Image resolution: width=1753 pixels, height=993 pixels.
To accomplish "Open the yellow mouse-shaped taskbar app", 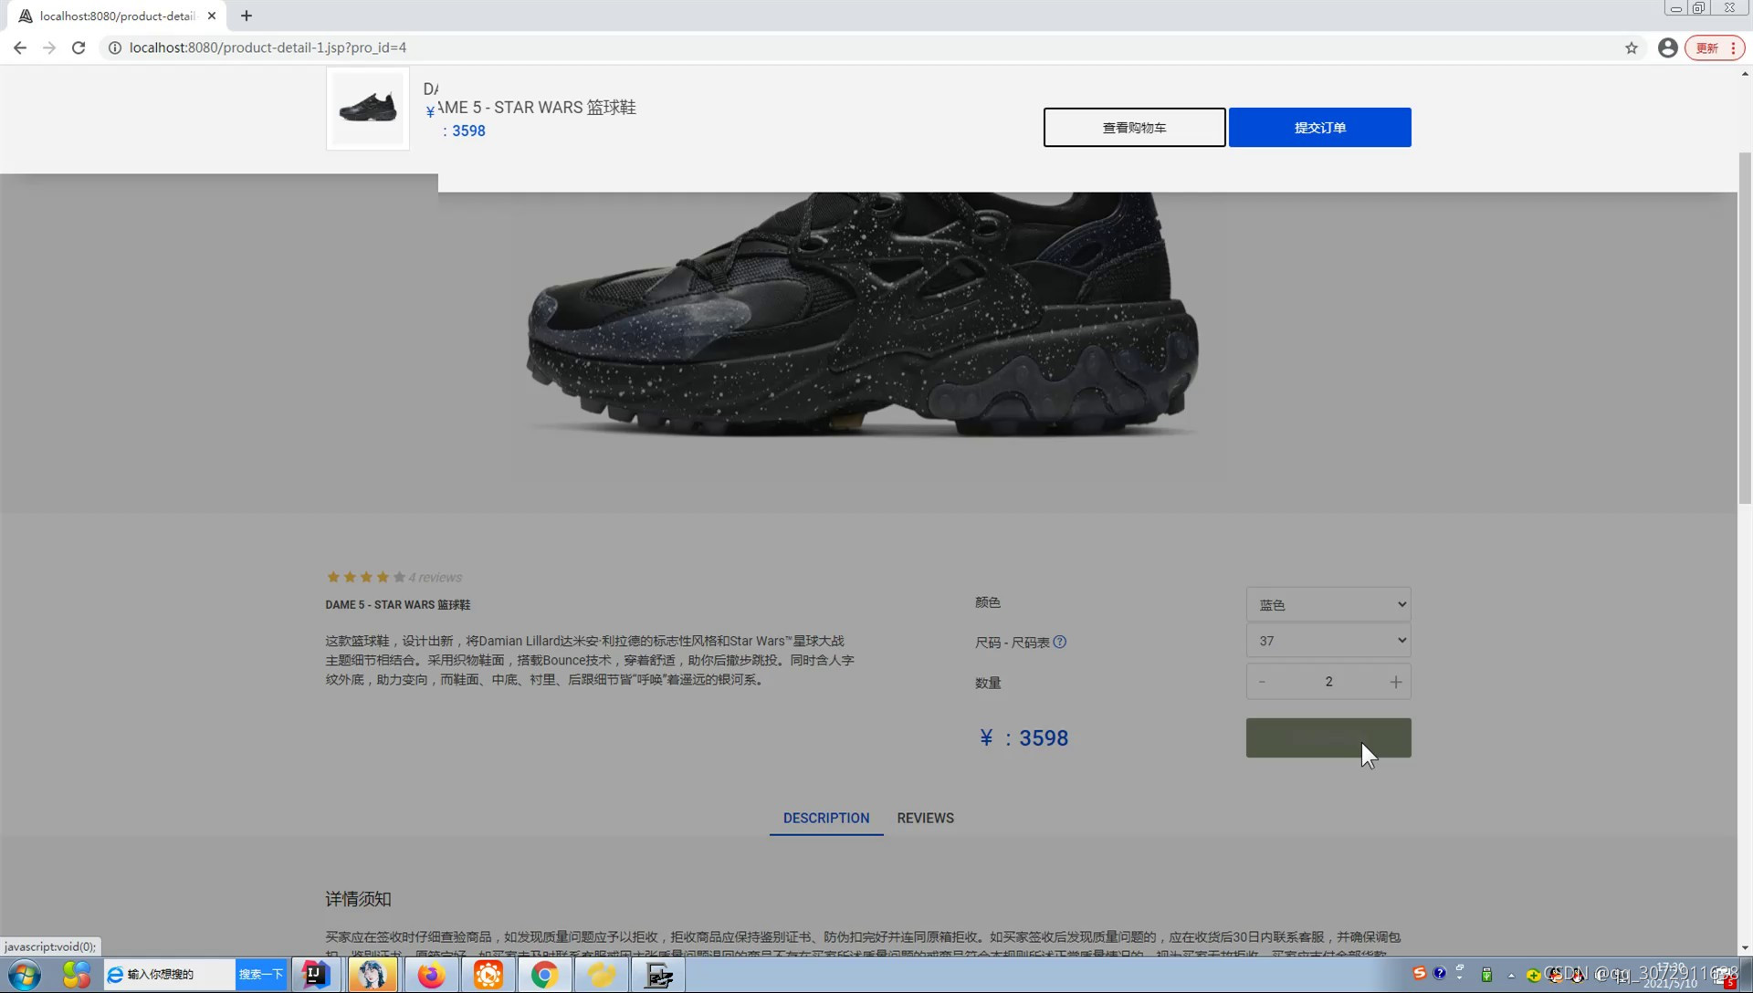I will click(x=602, y=975).
